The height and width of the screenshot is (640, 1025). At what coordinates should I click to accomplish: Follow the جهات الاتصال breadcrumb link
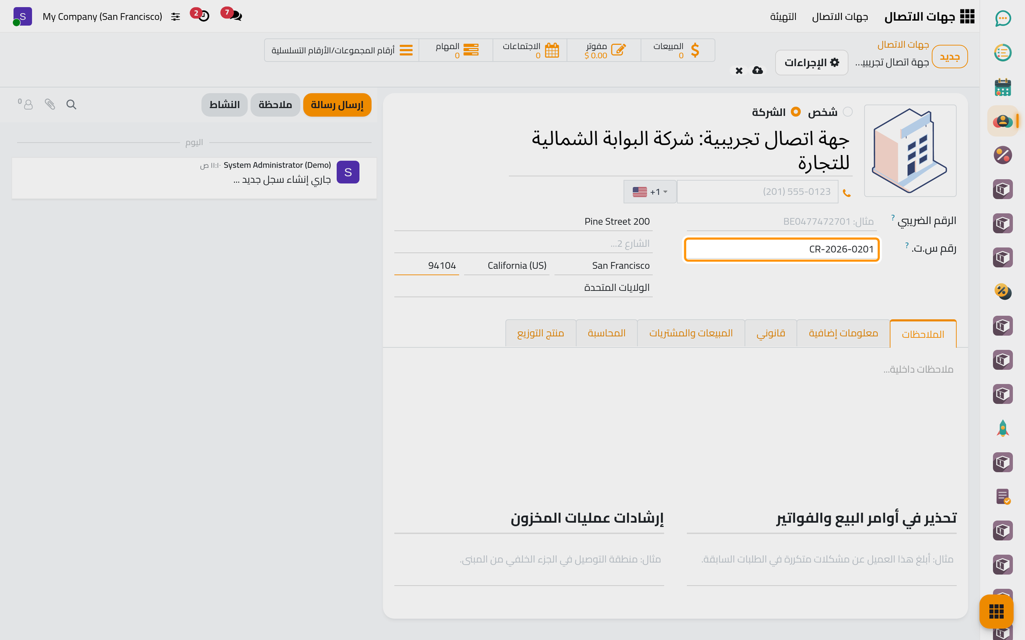tap(903, 45)
